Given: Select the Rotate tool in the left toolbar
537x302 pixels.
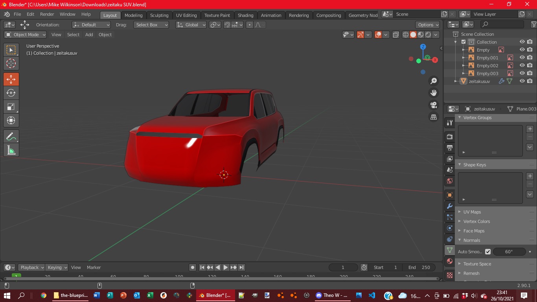Looking at the screenshot, I should point(11,93).
